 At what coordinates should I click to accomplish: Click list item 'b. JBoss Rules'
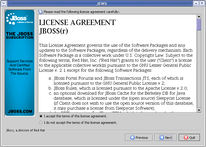pos(118,88)
